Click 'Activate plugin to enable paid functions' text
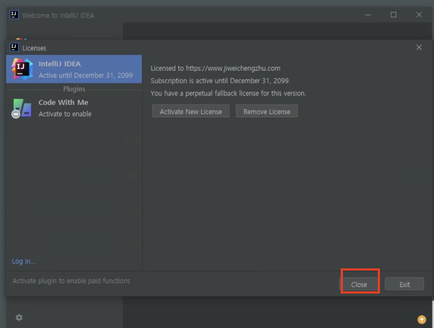 click(x=71, y=281)
